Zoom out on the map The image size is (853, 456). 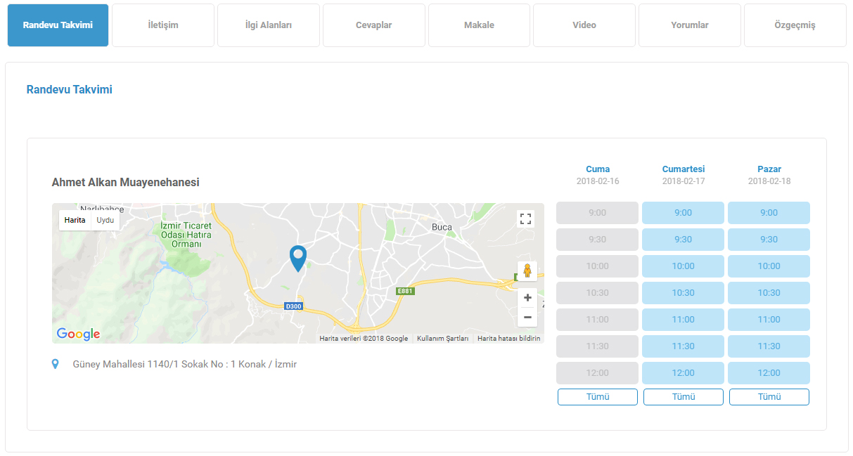coord(527,317)
